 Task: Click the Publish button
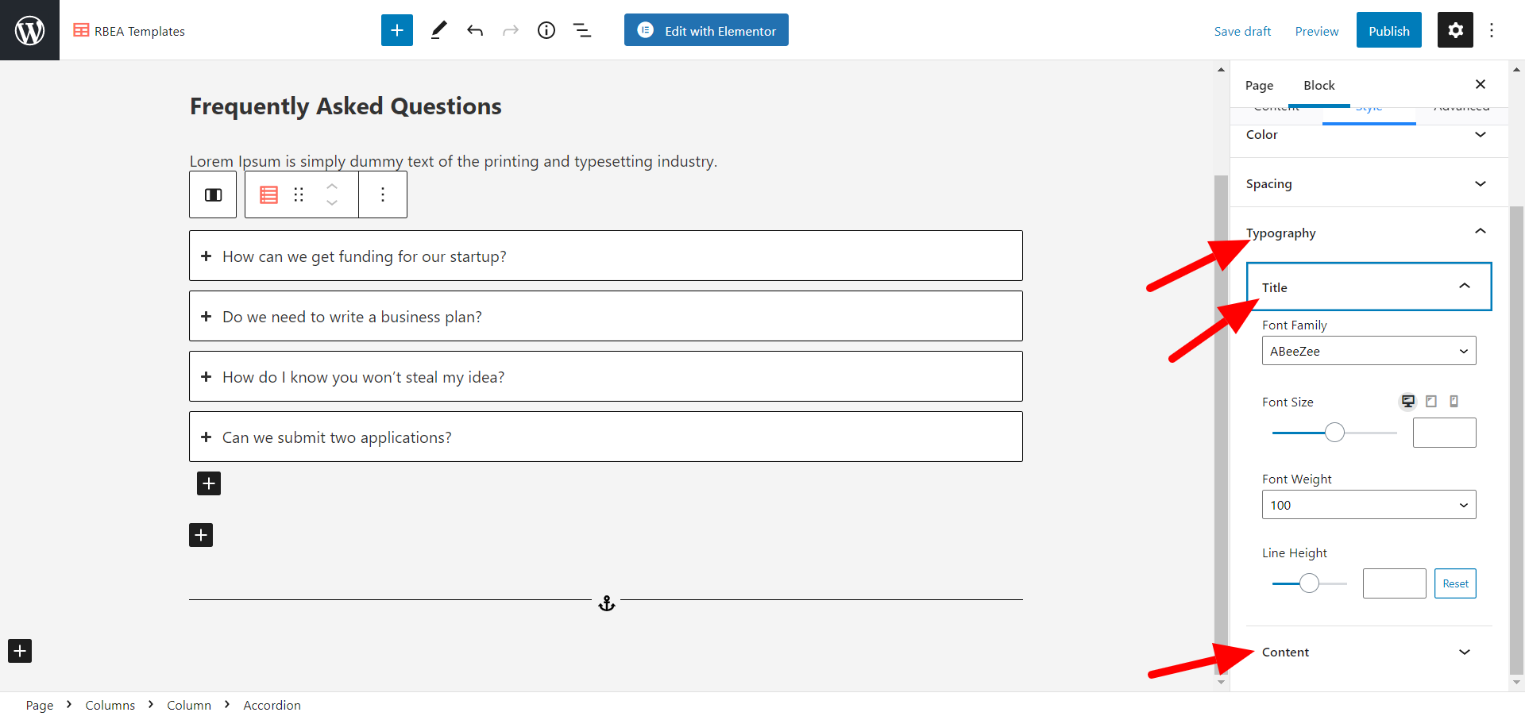coord(1388,30)
